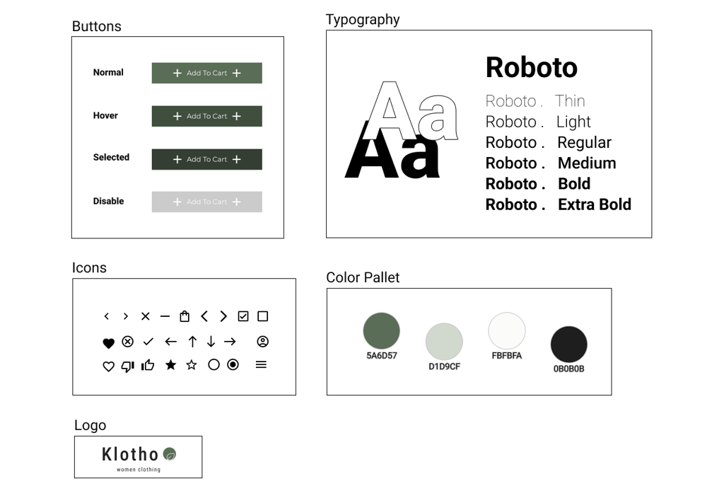Image resolution: width=724 pixels, height=486 pixels.
Task: Click the up arrow icon
Action: (192, 342)
